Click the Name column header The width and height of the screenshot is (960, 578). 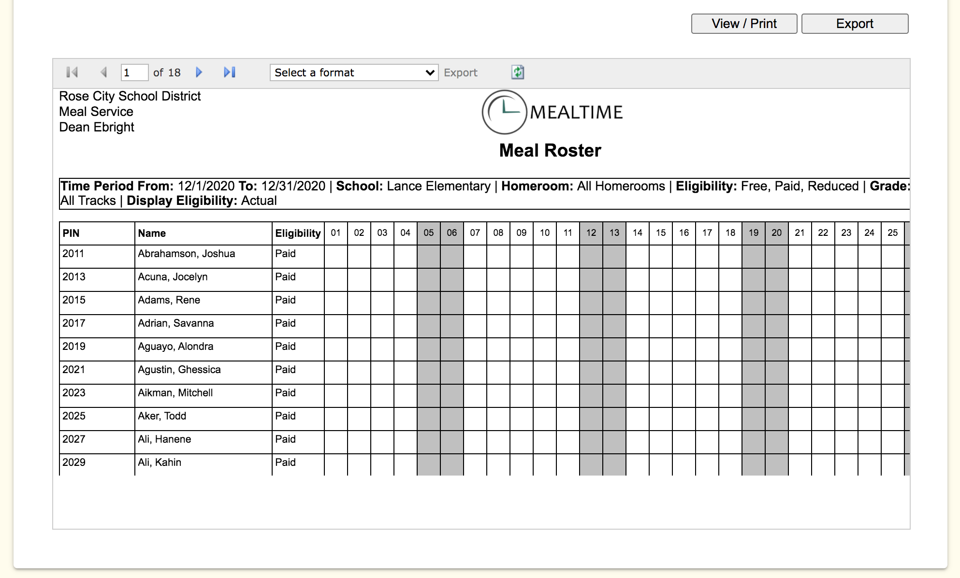point(152,233)
